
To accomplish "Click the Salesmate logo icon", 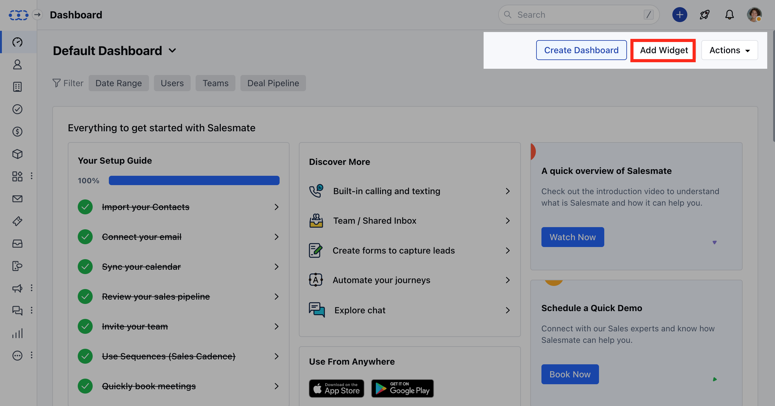I will point(18,15).
